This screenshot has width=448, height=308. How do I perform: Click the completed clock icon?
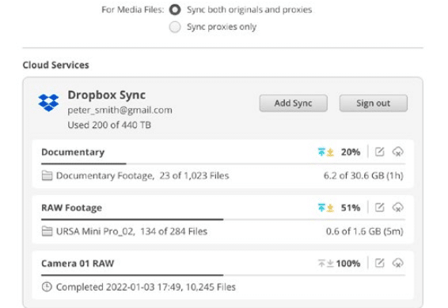47,287
